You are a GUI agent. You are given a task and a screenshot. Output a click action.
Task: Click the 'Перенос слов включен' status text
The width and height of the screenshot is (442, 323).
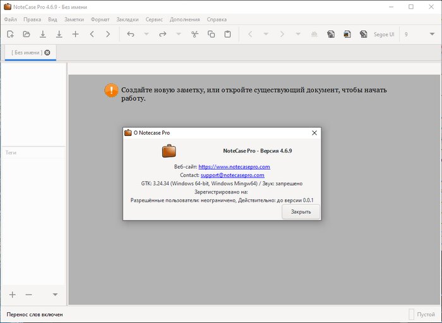[35, 315]
